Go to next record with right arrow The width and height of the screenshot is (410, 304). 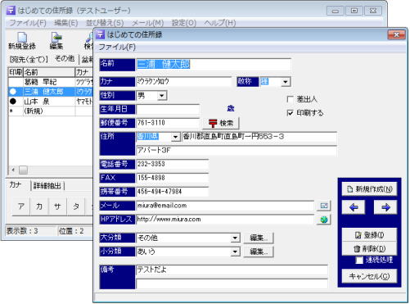click(x=385, y=207)
